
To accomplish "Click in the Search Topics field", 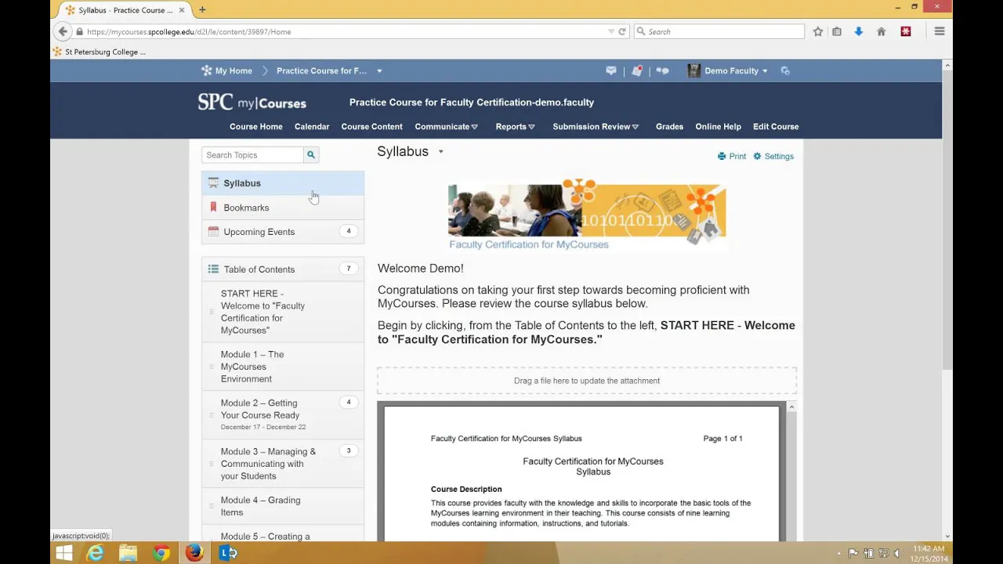I will (x=252, y=155).
